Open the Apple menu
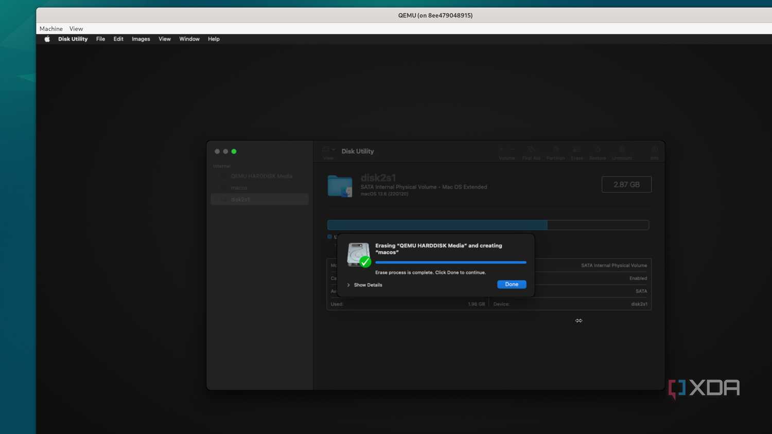This screenshot has height=434, width=772. pos(47,39)
